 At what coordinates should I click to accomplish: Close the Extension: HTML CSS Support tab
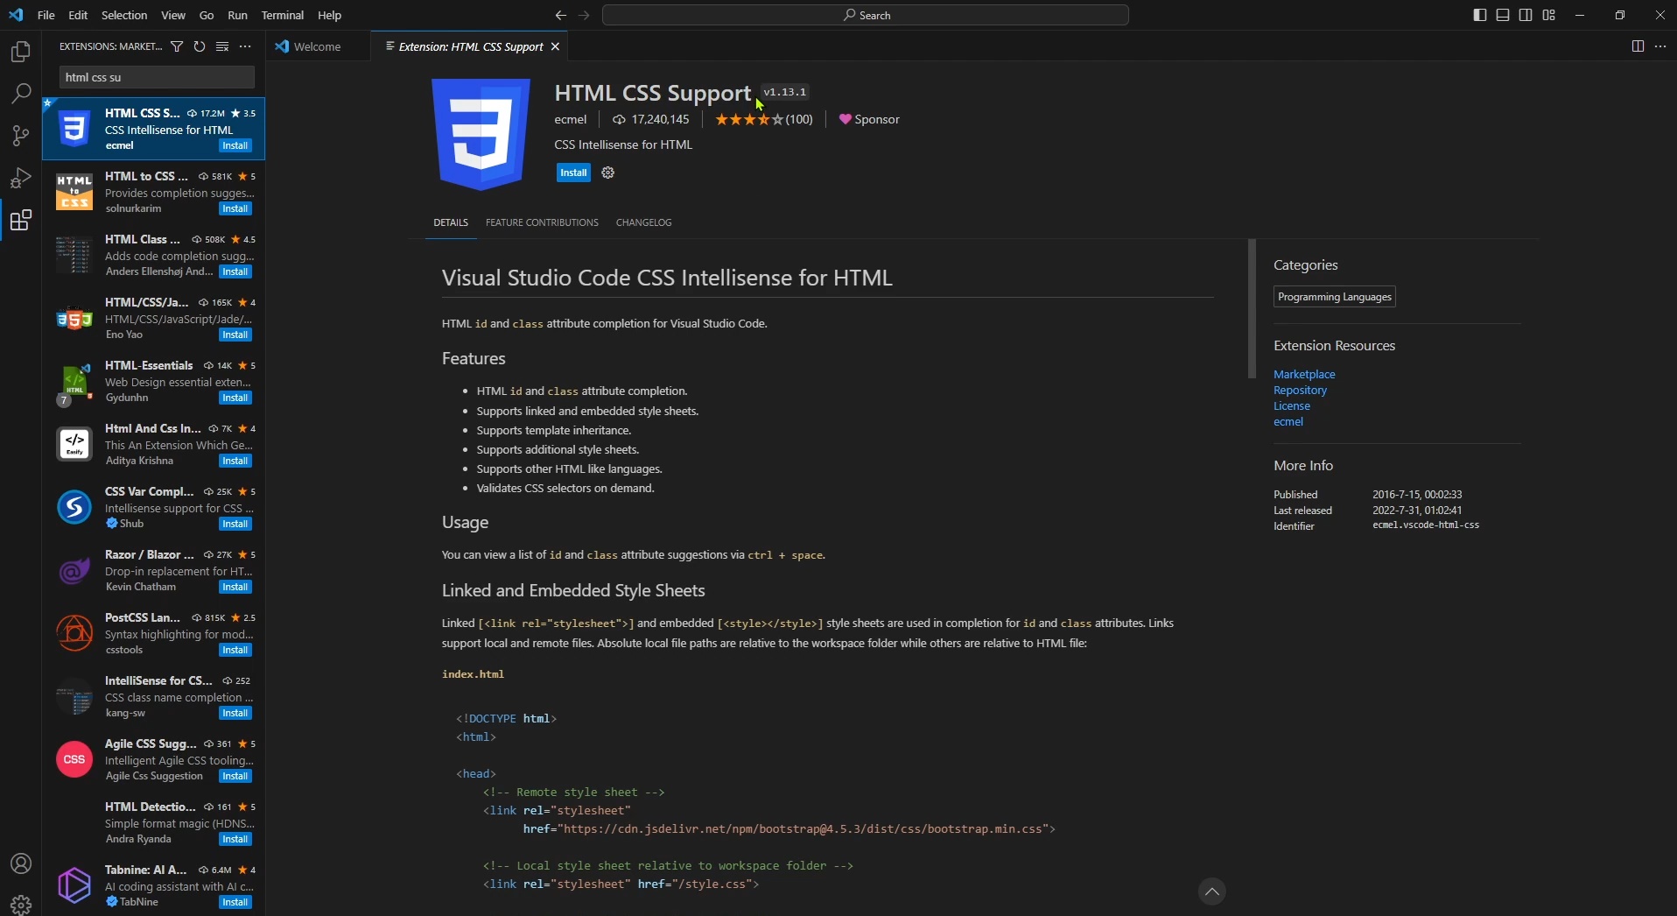coord(555,46)
